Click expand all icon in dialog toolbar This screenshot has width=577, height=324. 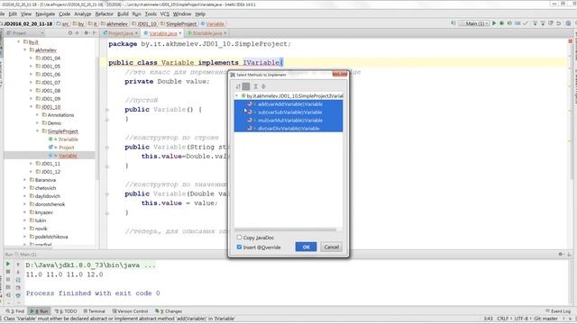tap(255, 86)
